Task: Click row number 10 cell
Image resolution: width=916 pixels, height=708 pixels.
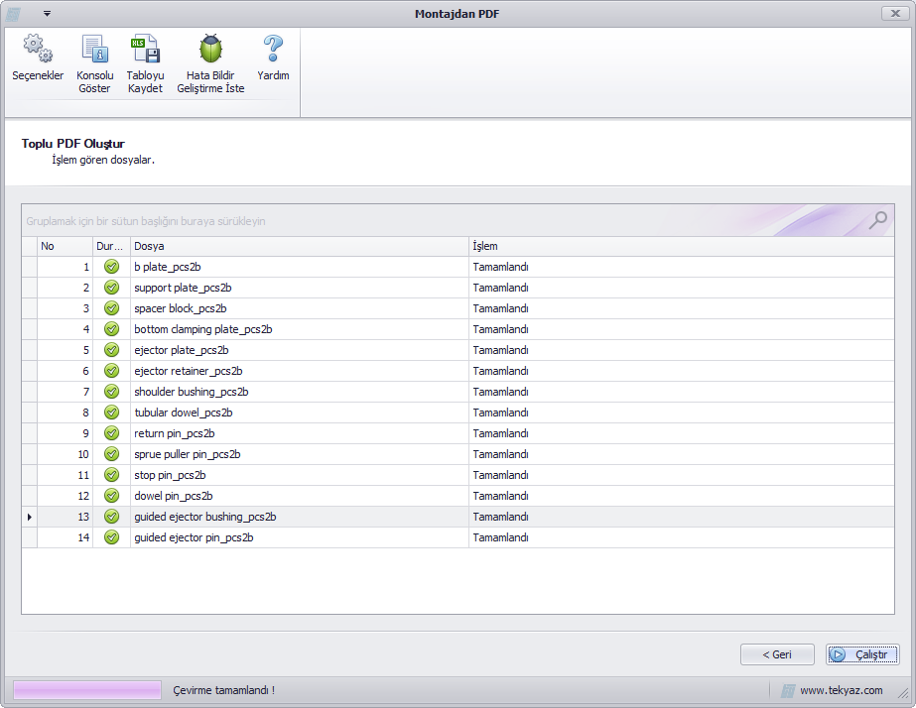Action: pos(65,454)
